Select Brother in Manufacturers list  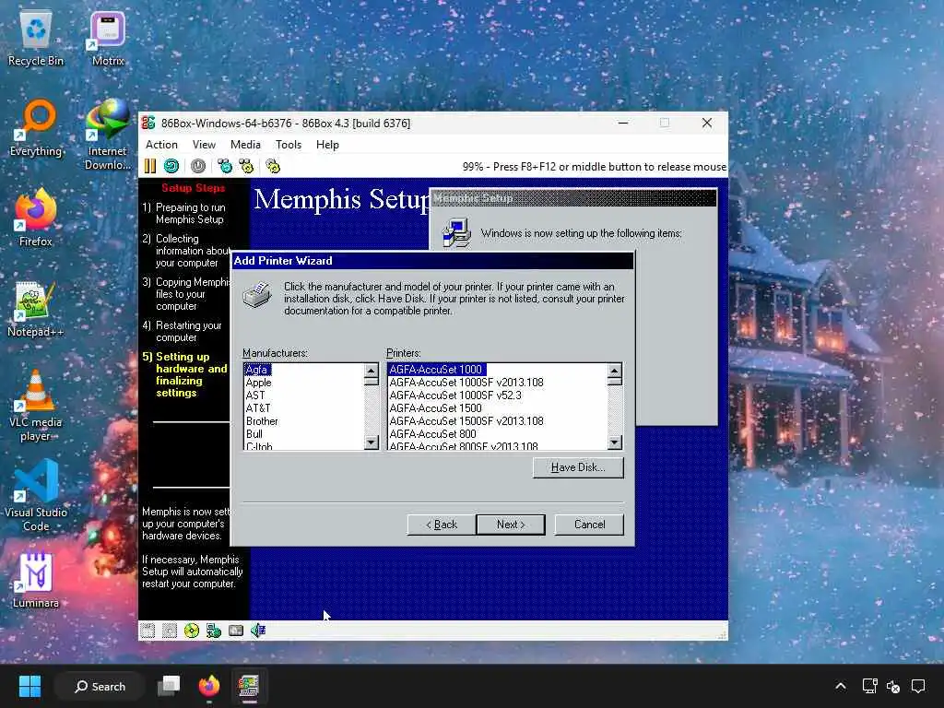pyautogui.click(x=262, y=420)
